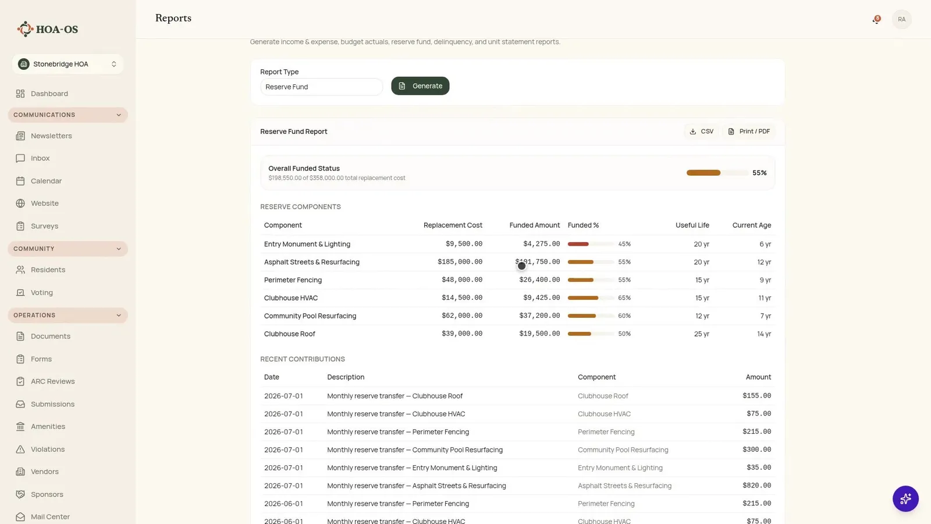
Task: Click the 55% overall funded value
Action: click(759, 173)
